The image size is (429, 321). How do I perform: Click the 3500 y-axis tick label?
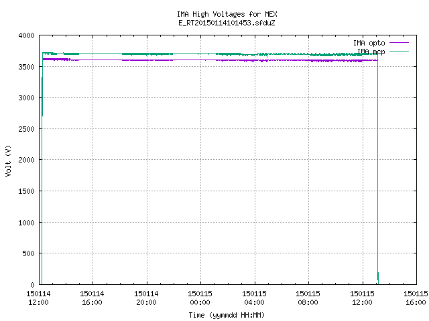coord(27,67)
